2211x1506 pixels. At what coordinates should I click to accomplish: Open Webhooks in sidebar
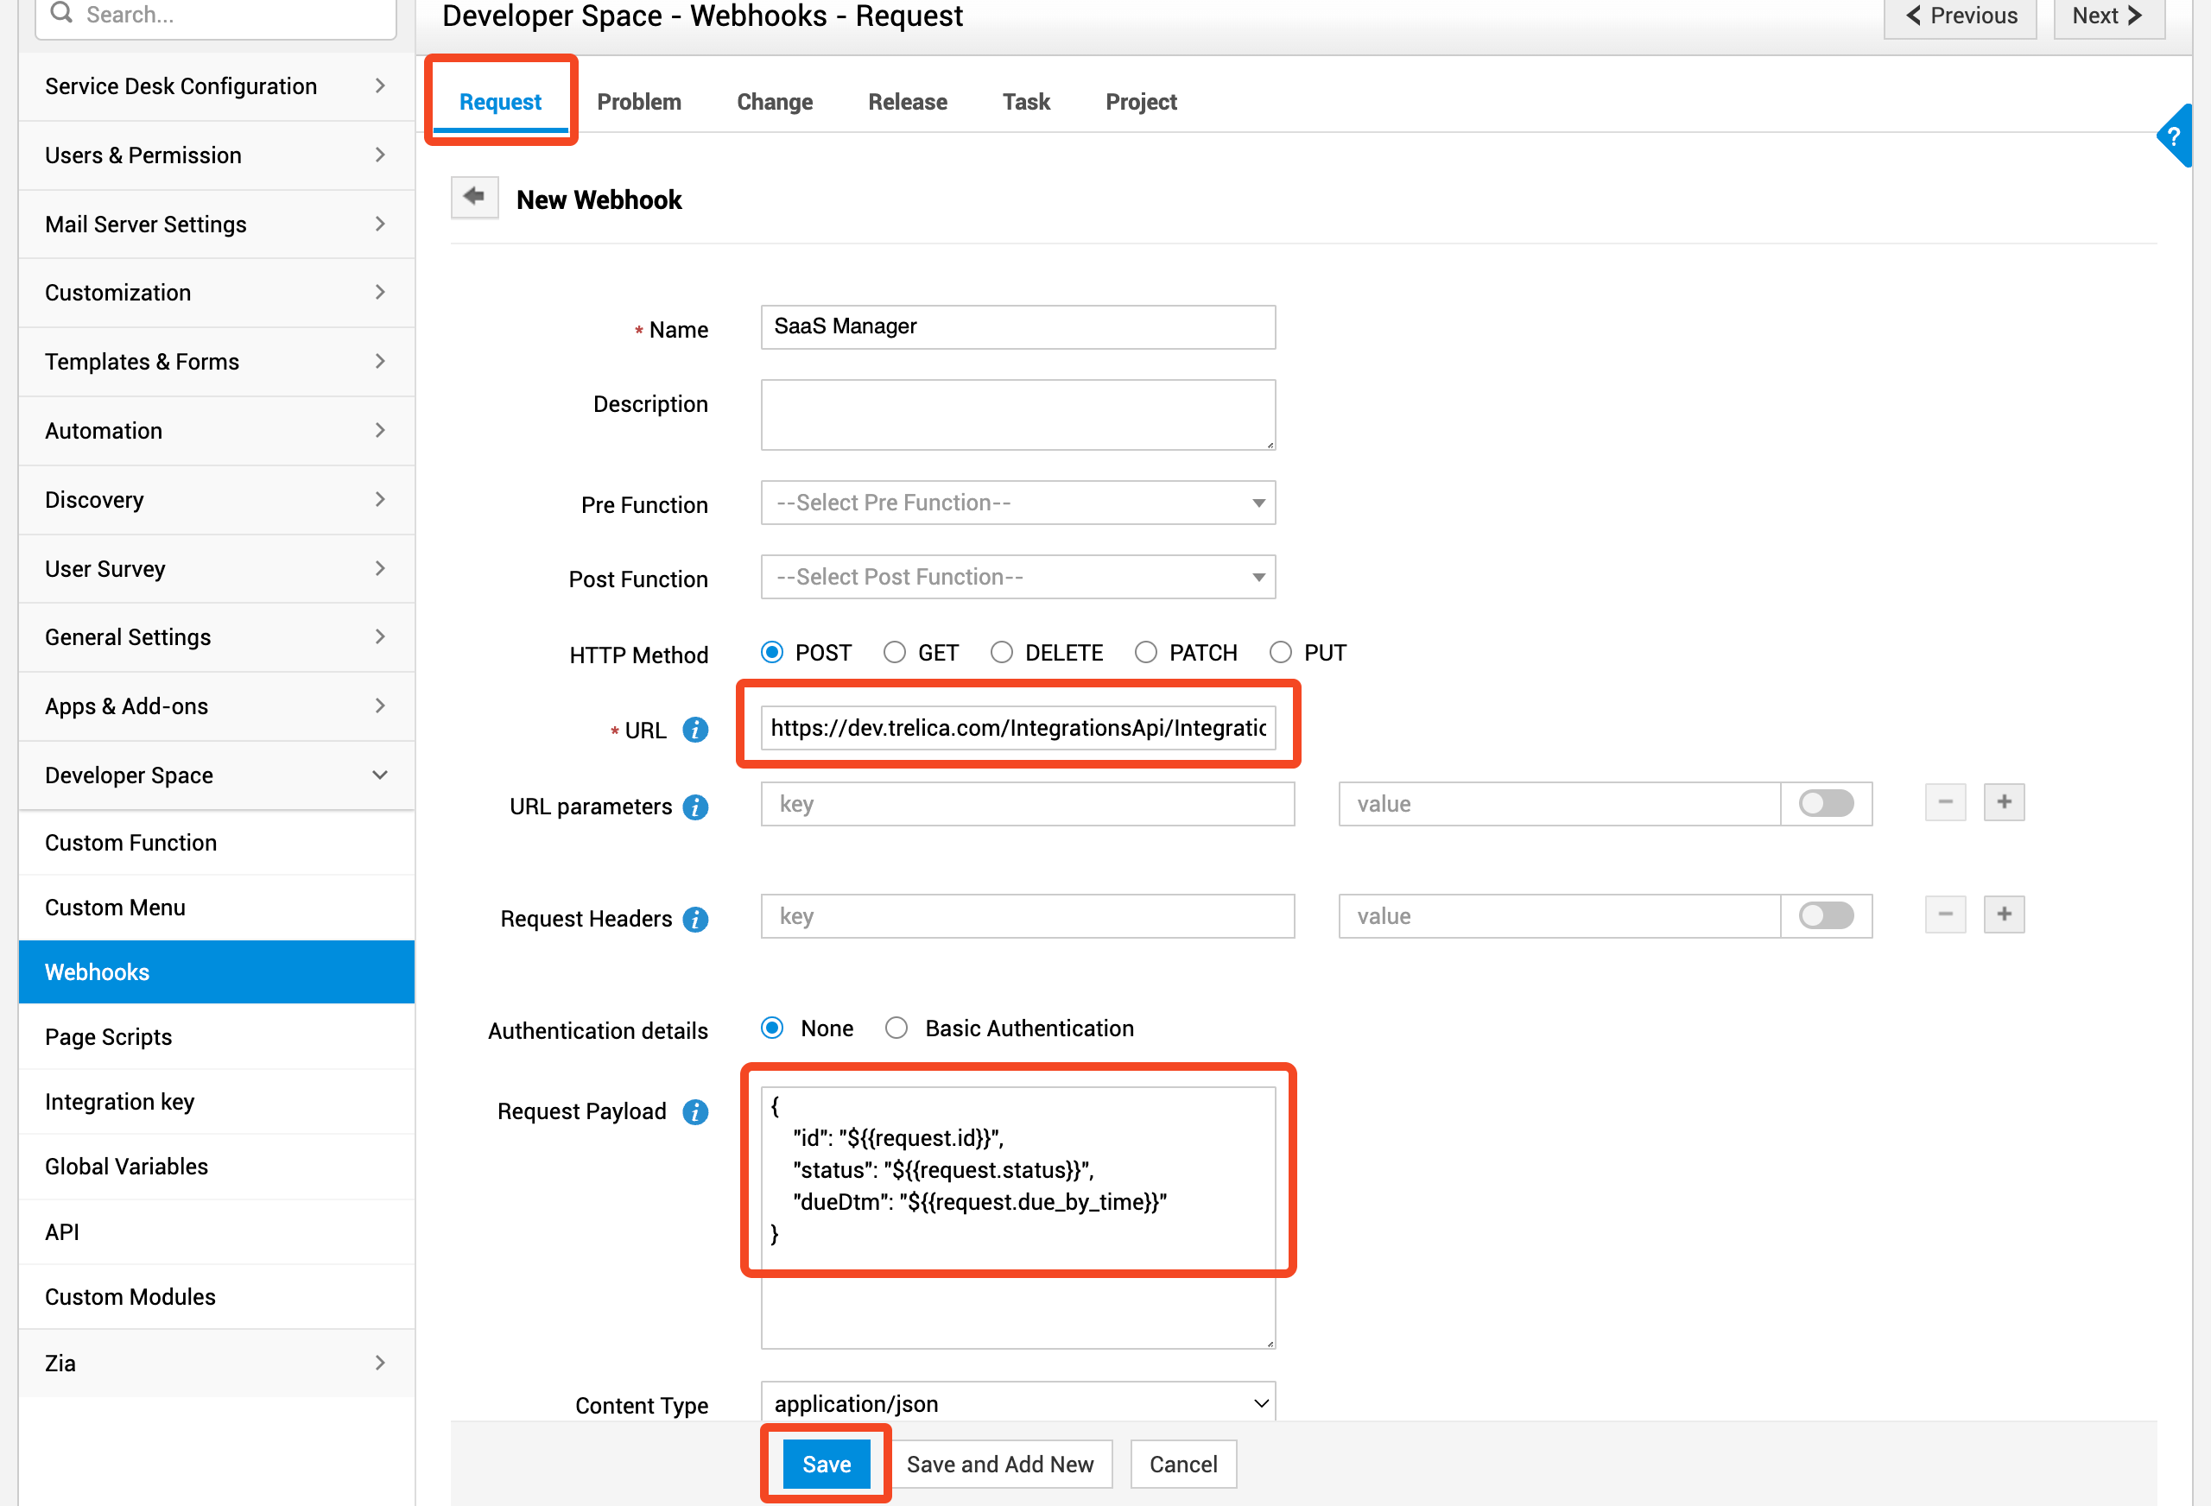[x=216, y=972]
